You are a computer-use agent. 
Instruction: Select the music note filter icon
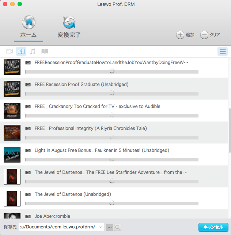[33, 51]
